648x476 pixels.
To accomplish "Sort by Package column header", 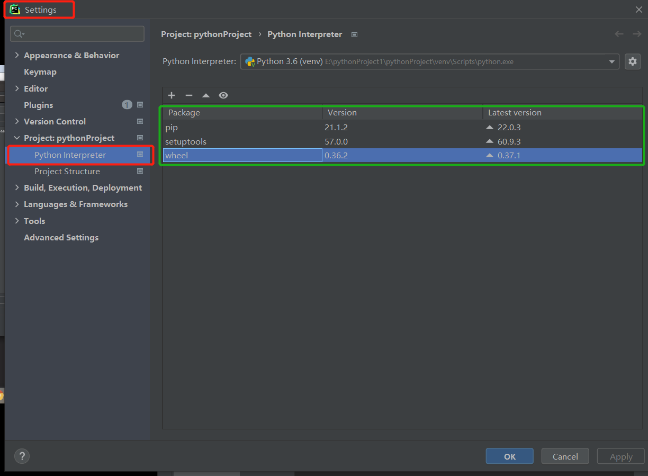I will point(243,113).
